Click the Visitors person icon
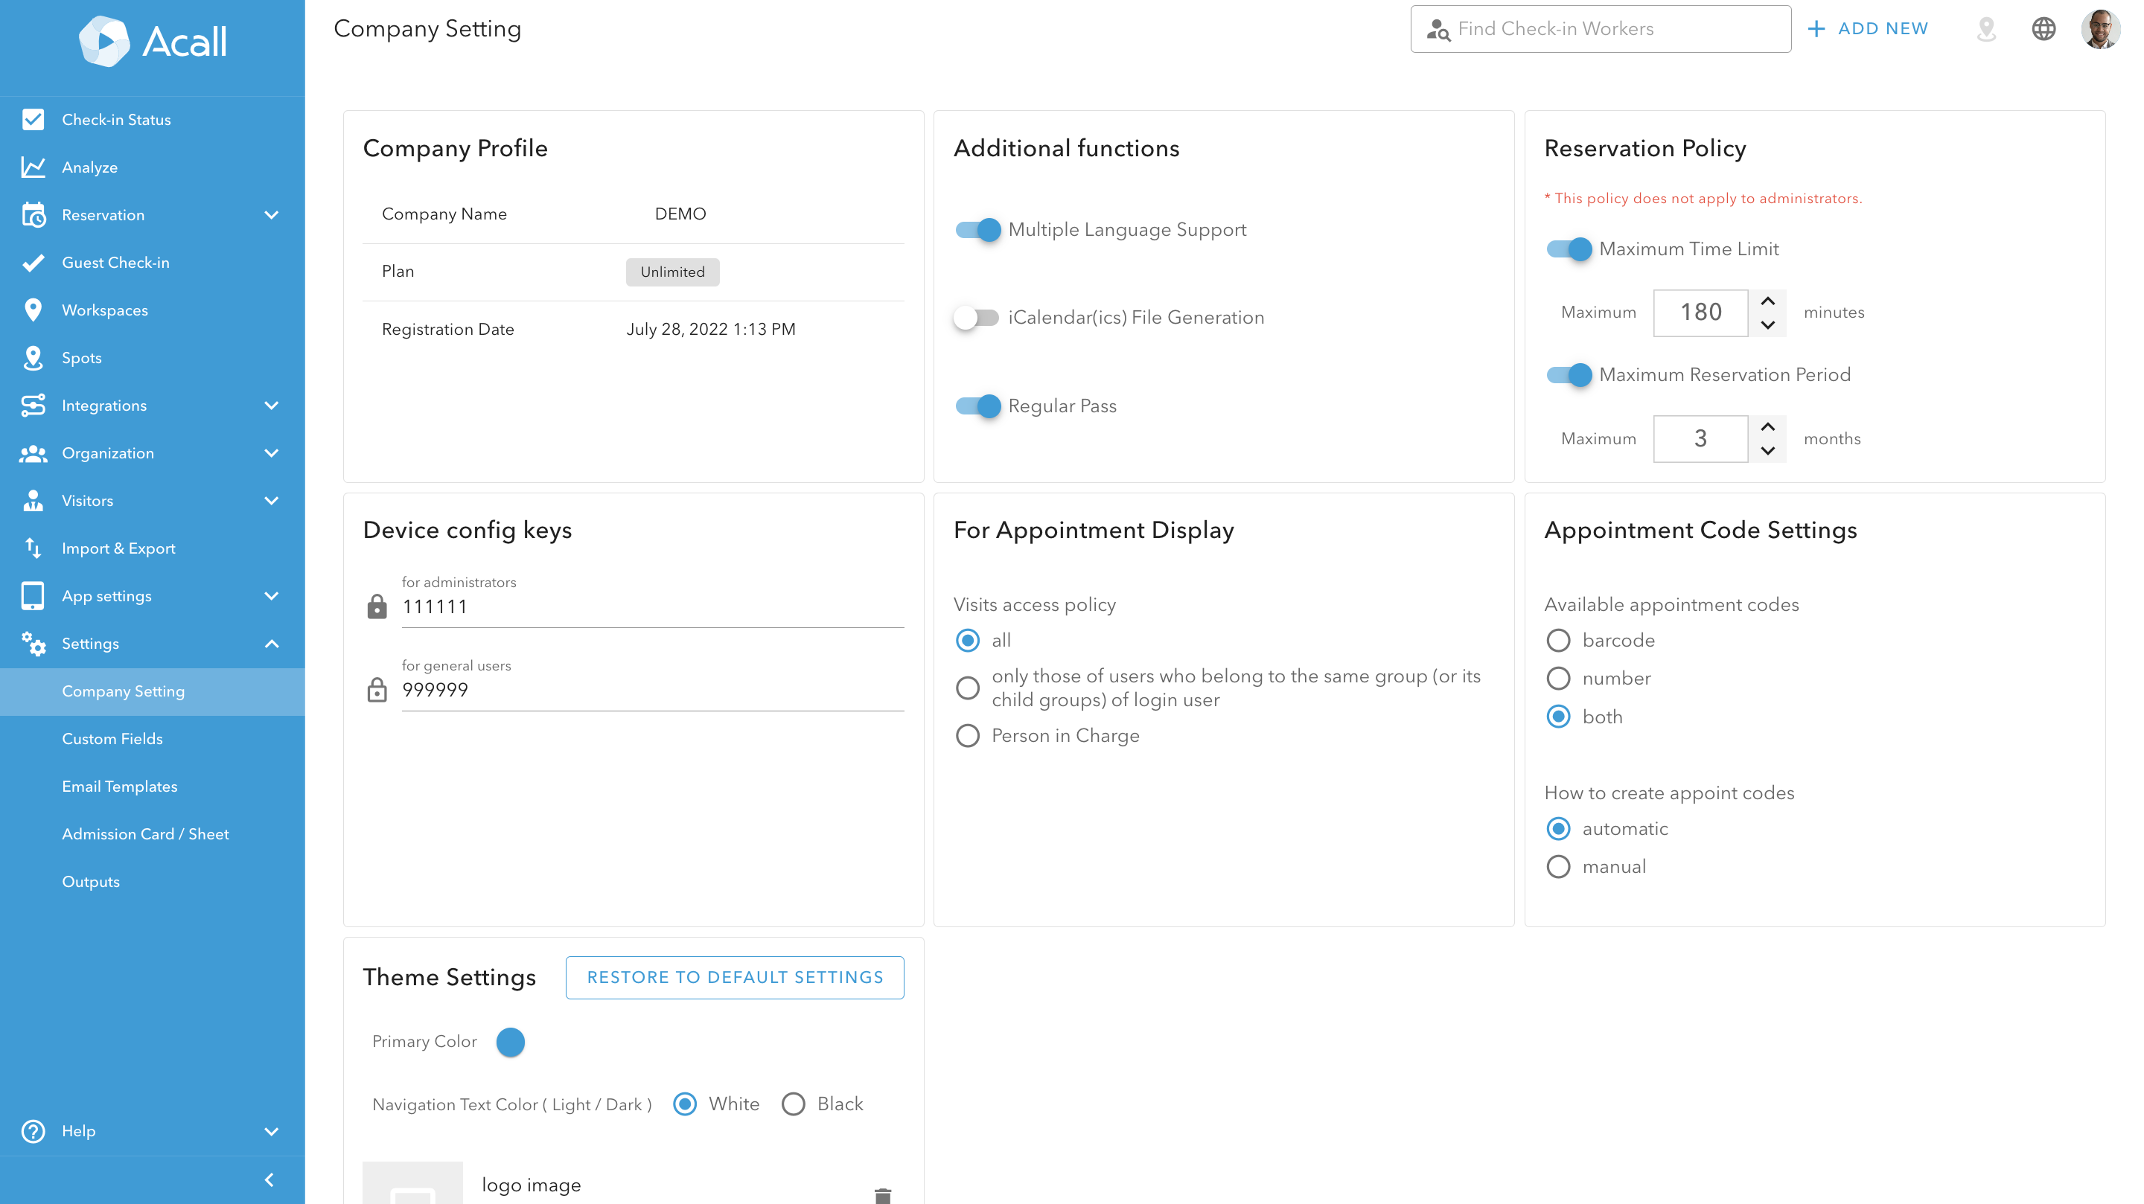This screenshot has height=1204, width=2144. [x=33, y=501]
